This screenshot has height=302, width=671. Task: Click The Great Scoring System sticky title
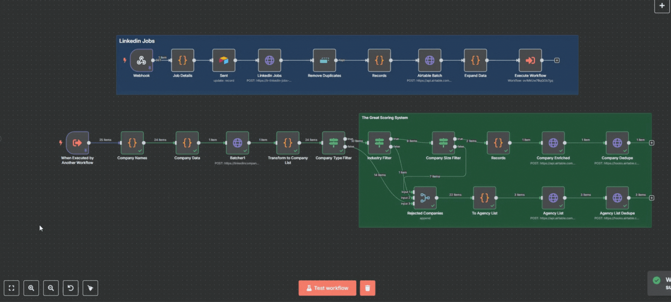pos(384,118)
